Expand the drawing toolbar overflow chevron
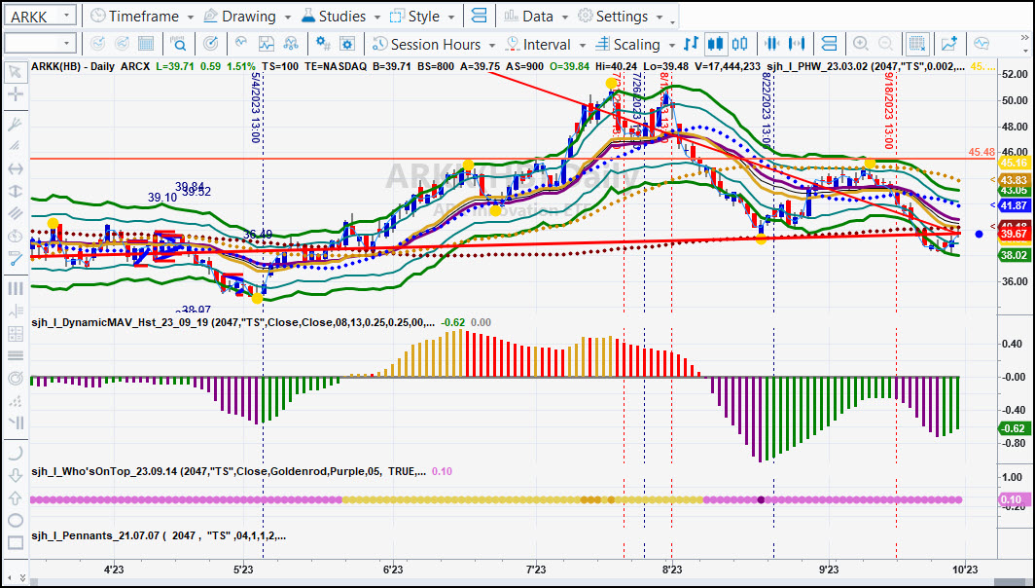 coord(21,578)
